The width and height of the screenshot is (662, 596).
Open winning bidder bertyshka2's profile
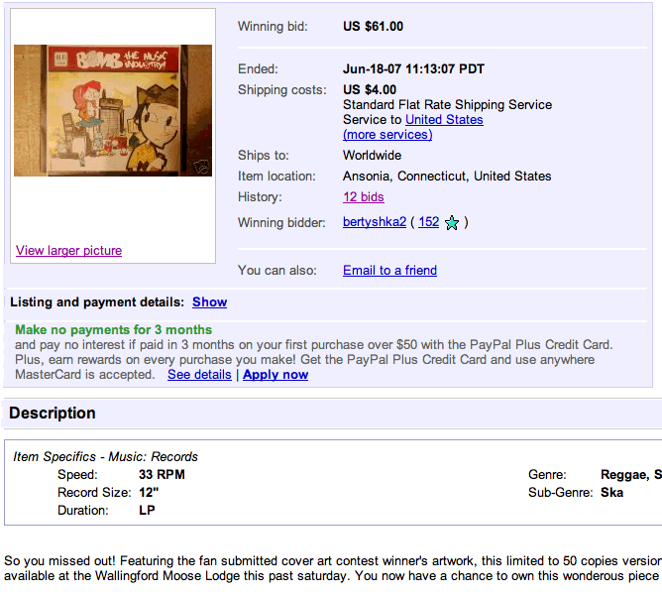375,222
